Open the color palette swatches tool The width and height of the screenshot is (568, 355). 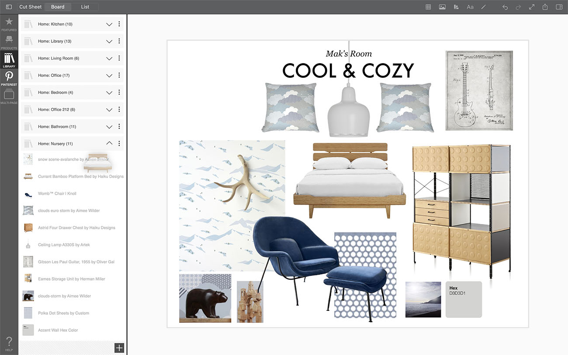[x=456, y=7]
